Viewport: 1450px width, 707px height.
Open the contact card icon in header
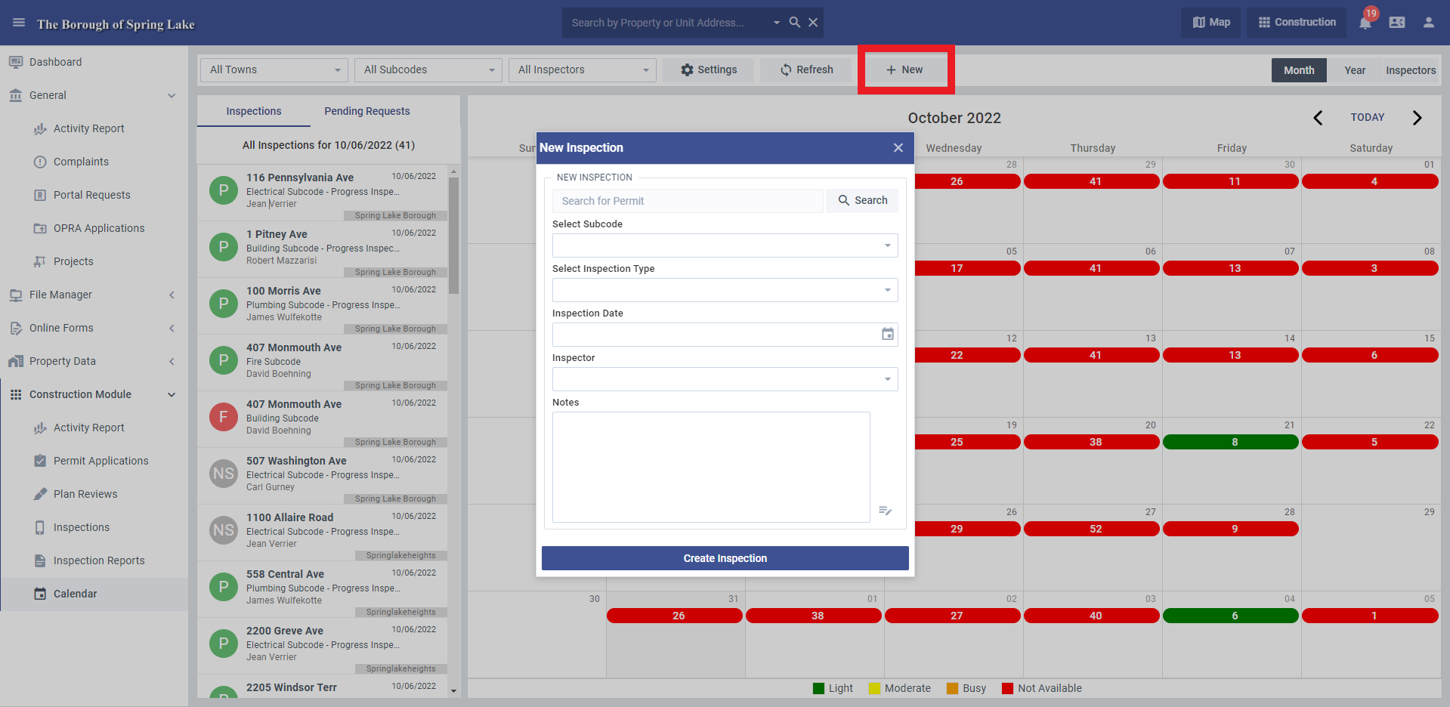[x=1397, y=23]
